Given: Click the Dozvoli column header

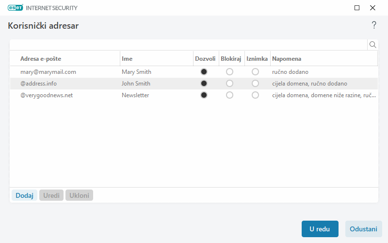Looking at the screenshot, I should tap(205, 59).
